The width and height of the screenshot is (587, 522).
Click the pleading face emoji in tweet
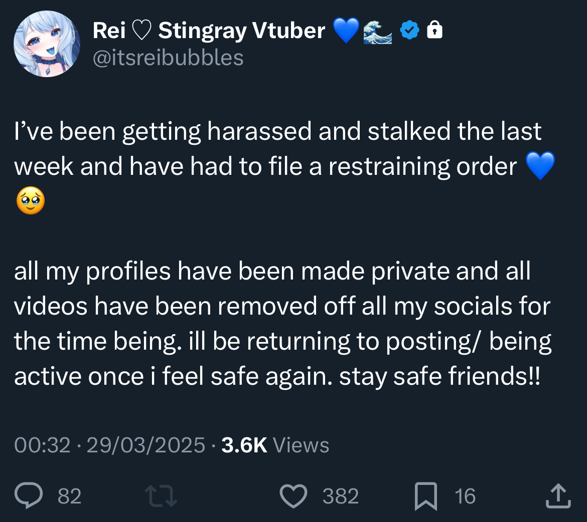(31, 200)
